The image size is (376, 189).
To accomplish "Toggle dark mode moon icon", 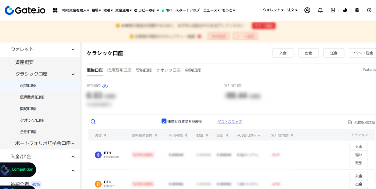I will pos(345,10).
